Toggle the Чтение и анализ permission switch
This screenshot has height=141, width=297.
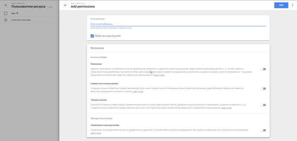click(x=263, y=105)
